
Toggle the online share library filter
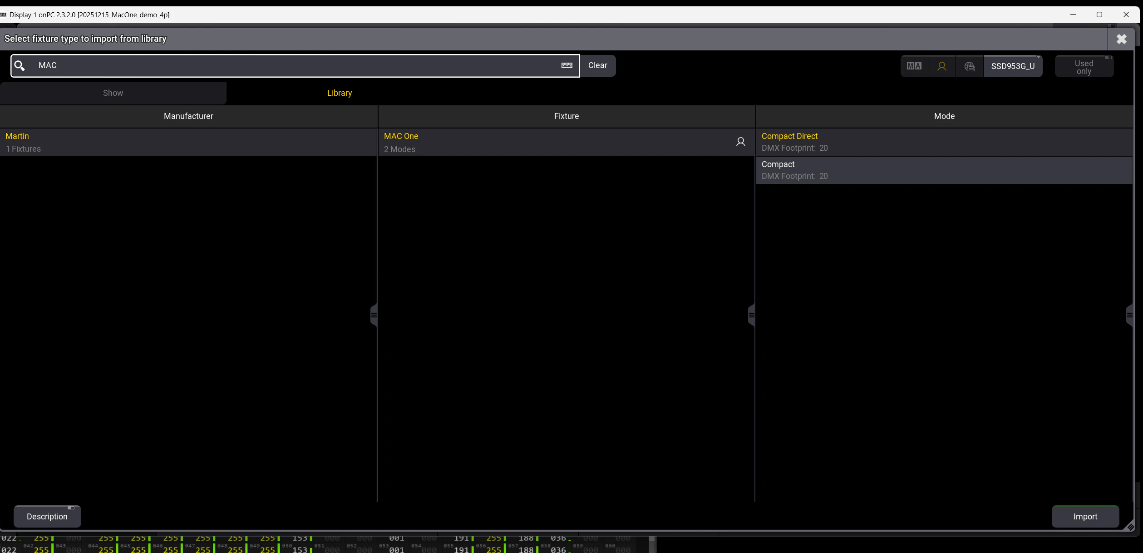(x=970, y=66)
